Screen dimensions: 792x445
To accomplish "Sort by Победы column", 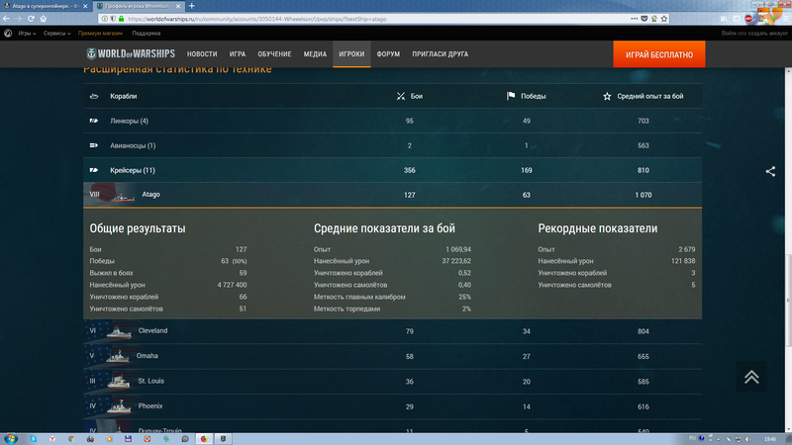I will point(527,96).
